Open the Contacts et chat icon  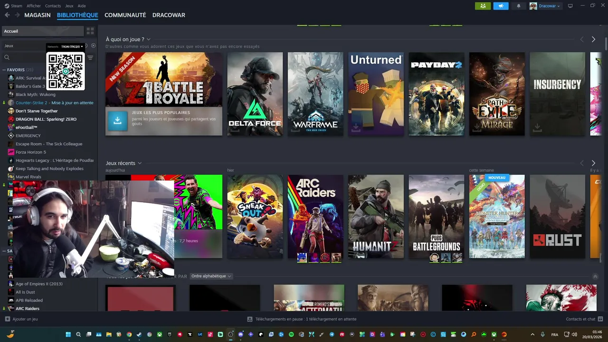pos(600,319)
